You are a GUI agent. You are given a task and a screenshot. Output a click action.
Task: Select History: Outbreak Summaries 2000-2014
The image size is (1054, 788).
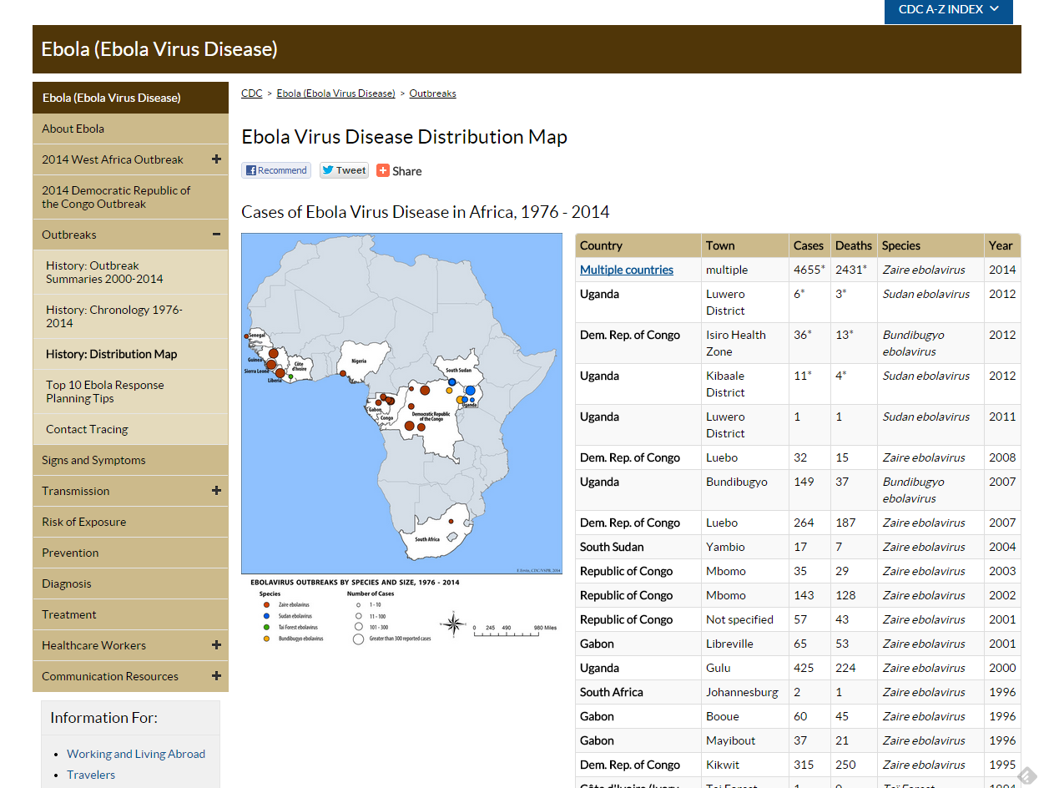(x=130, y=272)
